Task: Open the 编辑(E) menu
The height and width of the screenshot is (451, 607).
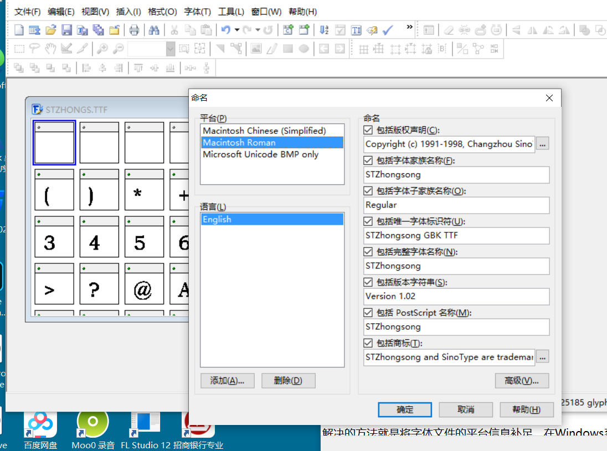Action: pyautogui.click(x=61, y=12)
